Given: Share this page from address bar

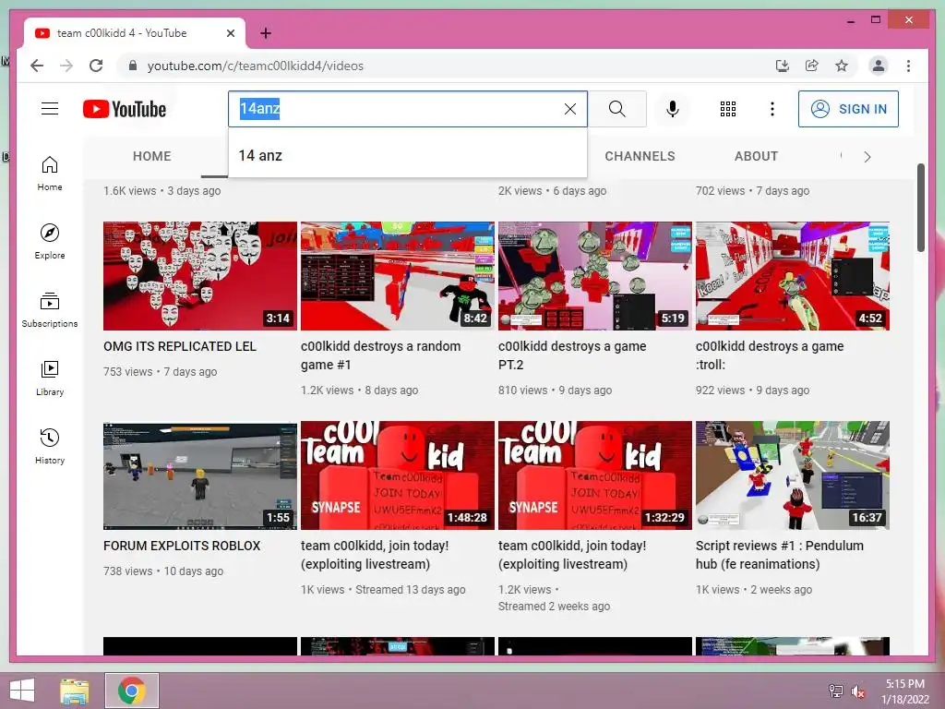Looking at the screenshot, I should point(812,66).
